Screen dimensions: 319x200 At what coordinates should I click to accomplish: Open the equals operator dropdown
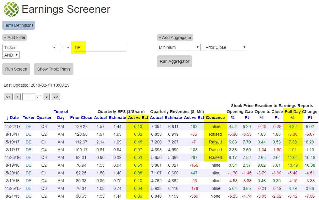click(x=65, y=47)
